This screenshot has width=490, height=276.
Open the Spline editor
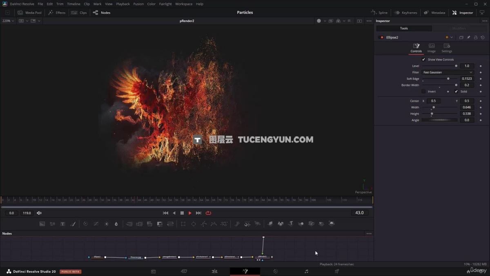(379, 13)
